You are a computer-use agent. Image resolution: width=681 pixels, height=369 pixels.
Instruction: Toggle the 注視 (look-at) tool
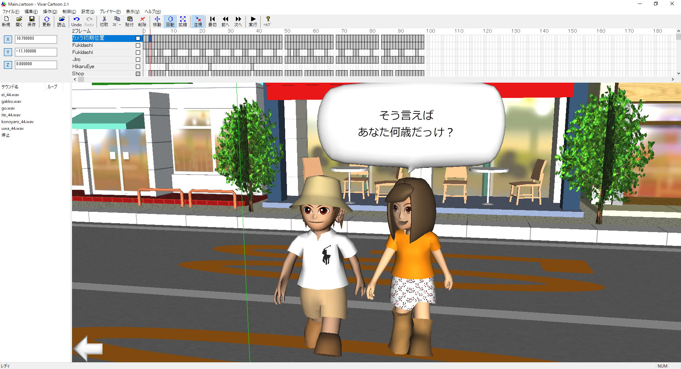pos(198,21)
